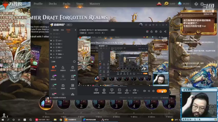
Task: Open streaming settings gear in bottom bar
Action: (153, 91)
